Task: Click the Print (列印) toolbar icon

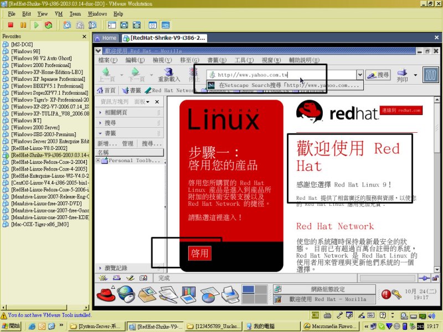Action: coord(403,75)
